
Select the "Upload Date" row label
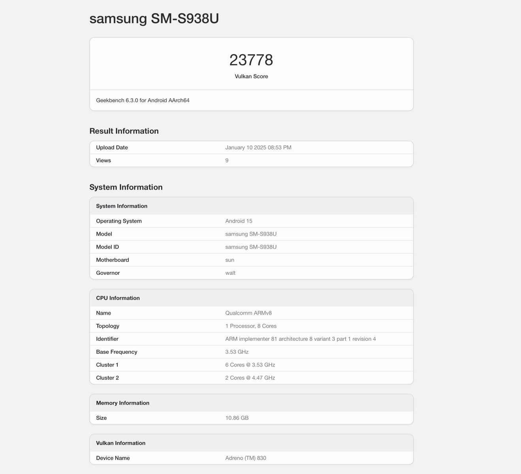(112, 147)
